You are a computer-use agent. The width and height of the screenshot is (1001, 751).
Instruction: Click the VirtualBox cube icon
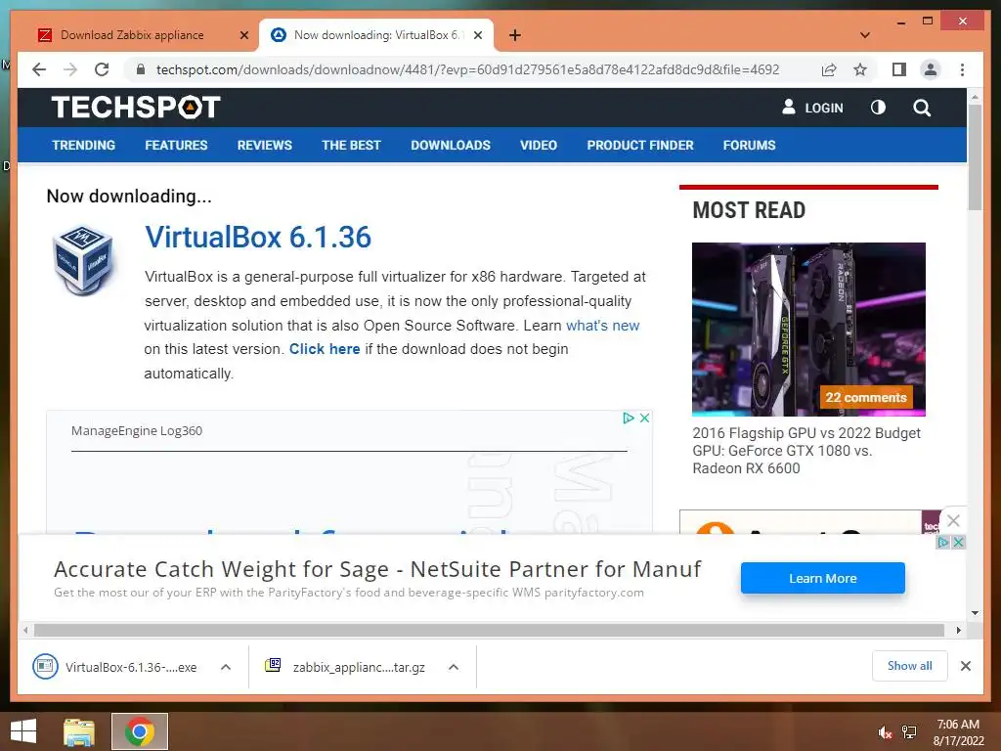click(84, 260)
